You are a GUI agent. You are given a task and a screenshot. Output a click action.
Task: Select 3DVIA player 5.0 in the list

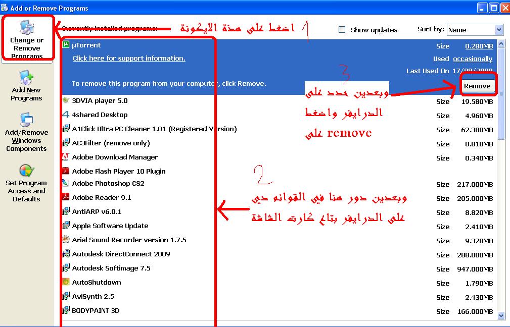[279, 101]
